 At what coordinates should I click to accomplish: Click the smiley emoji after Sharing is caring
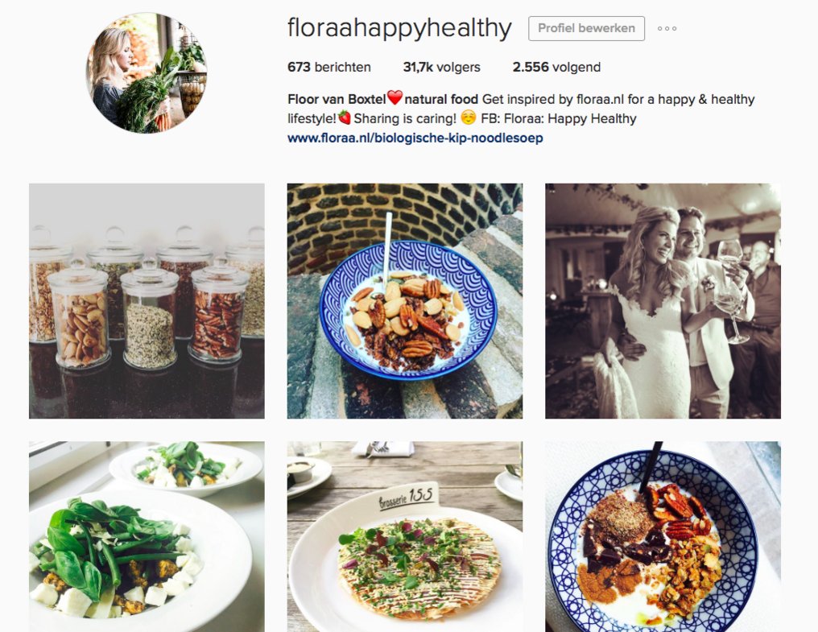468,118
